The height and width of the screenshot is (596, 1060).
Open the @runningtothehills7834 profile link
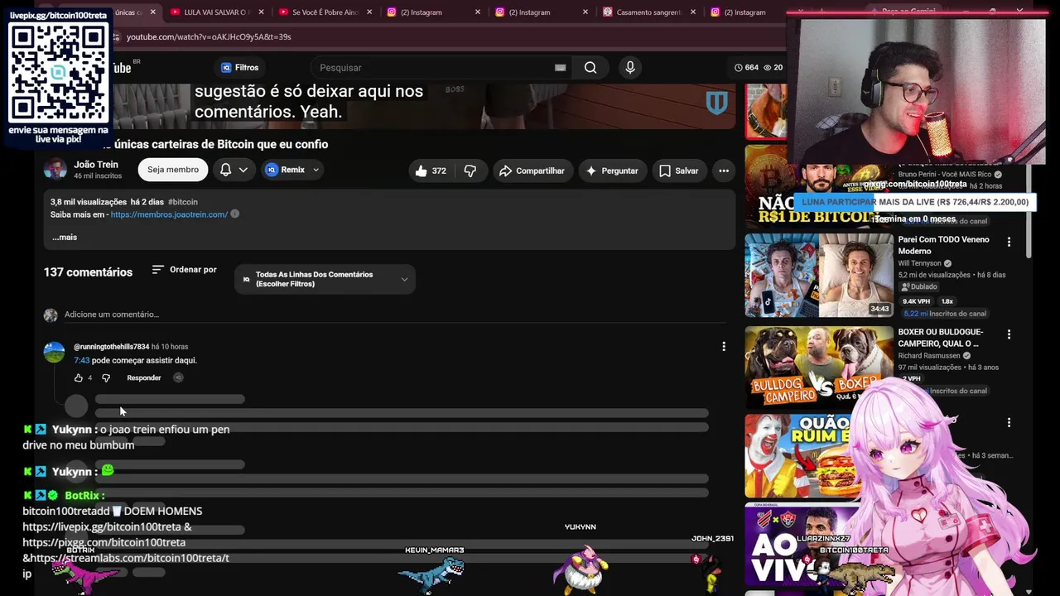pos(111,347)
